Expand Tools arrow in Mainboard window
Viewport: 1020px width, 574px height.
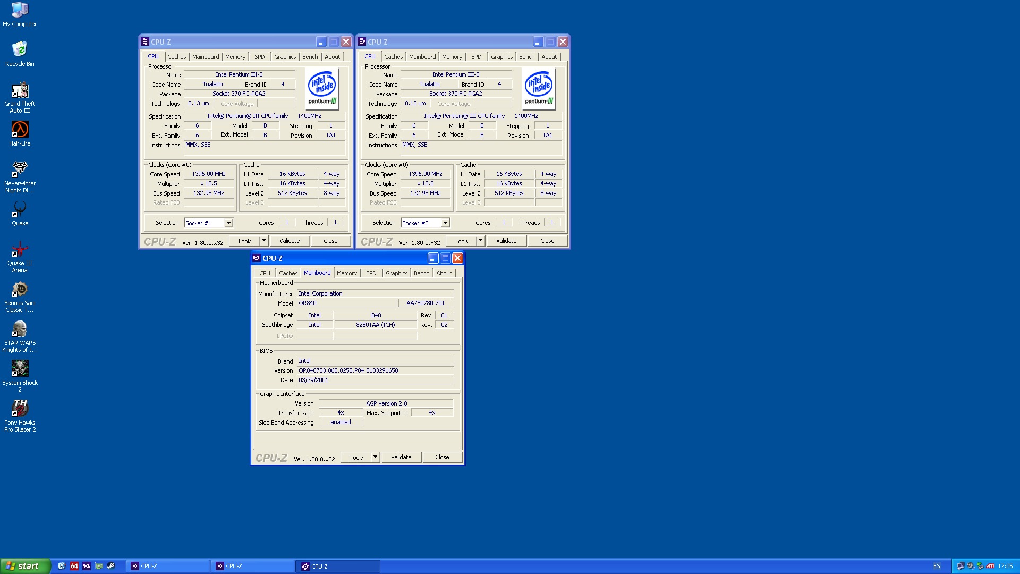tap(375, 457)
